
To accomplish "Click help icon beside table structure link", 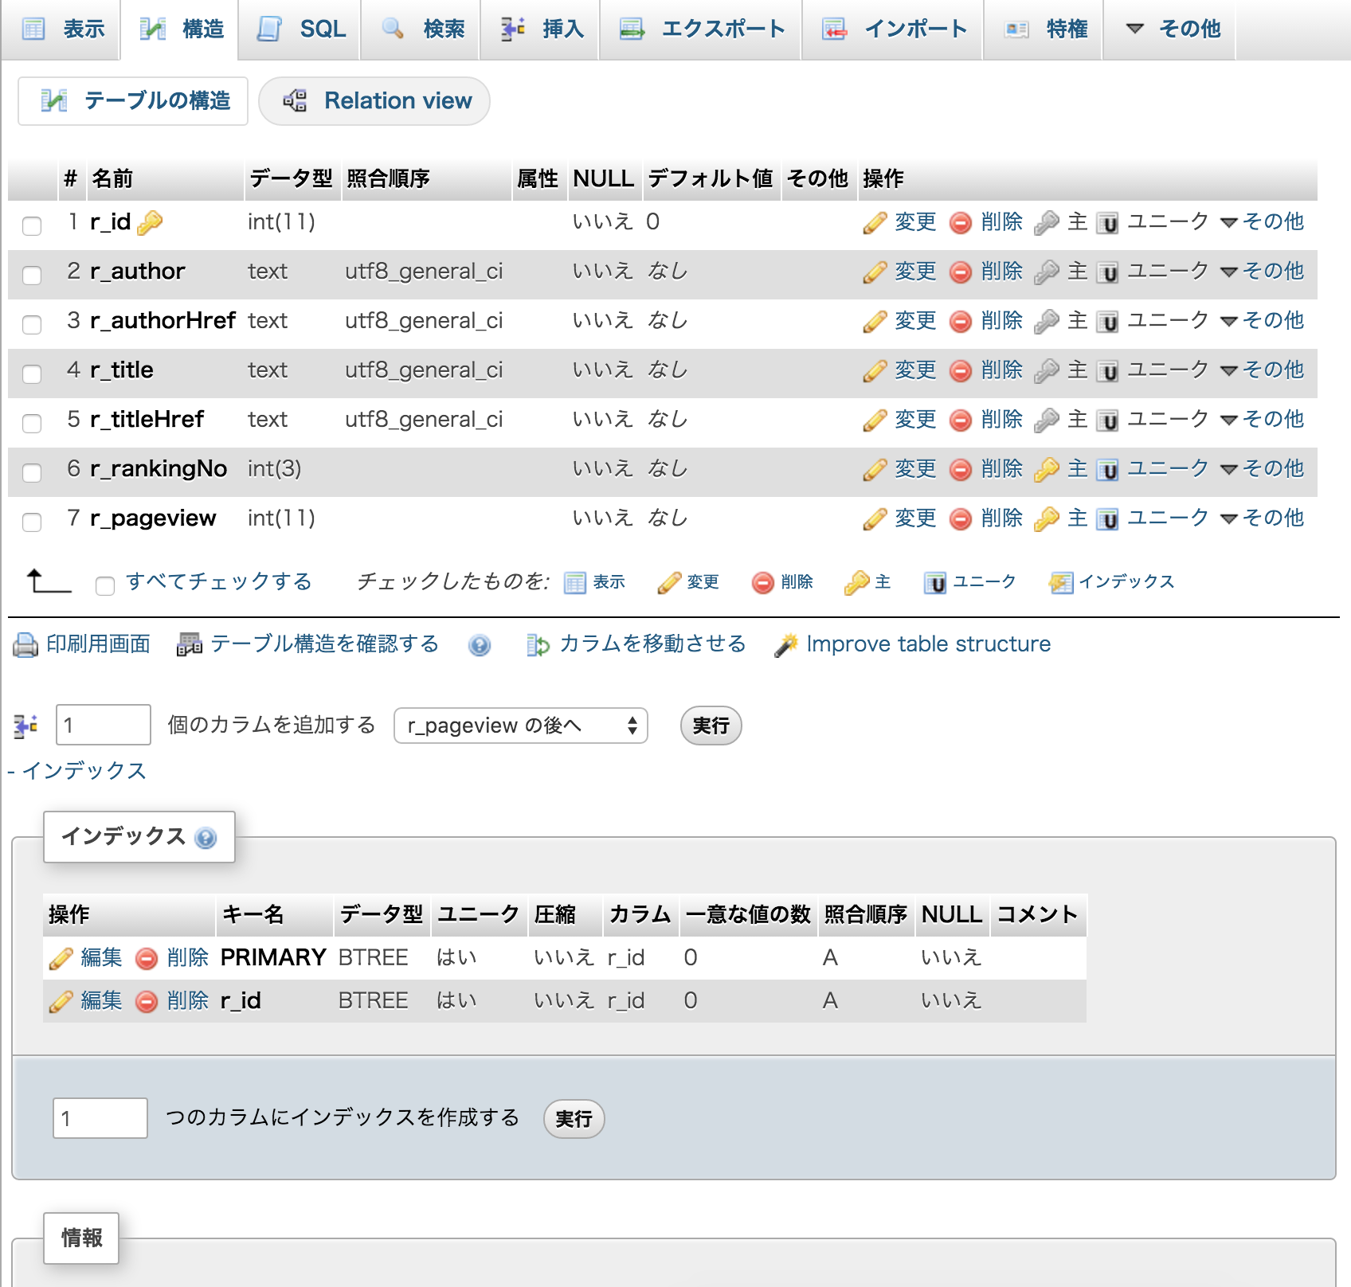I will tap(480, 645).
